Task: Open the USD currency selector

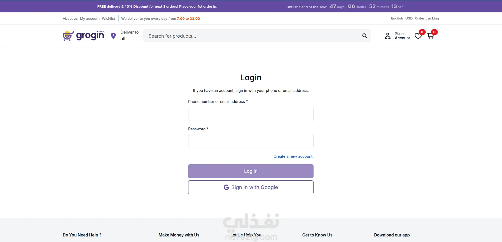Action: 409,18
